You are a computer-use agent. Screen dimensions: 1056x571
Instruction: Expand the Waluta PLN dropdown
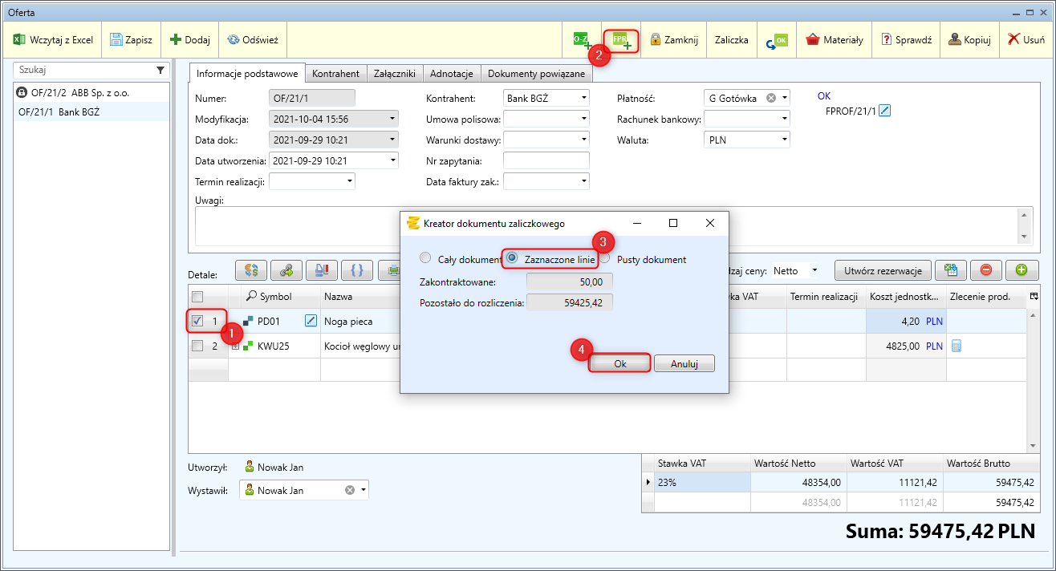point(783,140)
